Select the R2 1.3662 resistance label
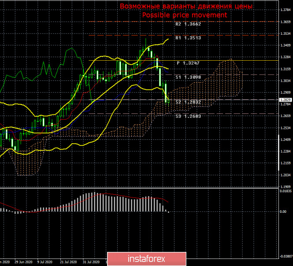This screenshot has height=266, width=293. click(188, 25)
